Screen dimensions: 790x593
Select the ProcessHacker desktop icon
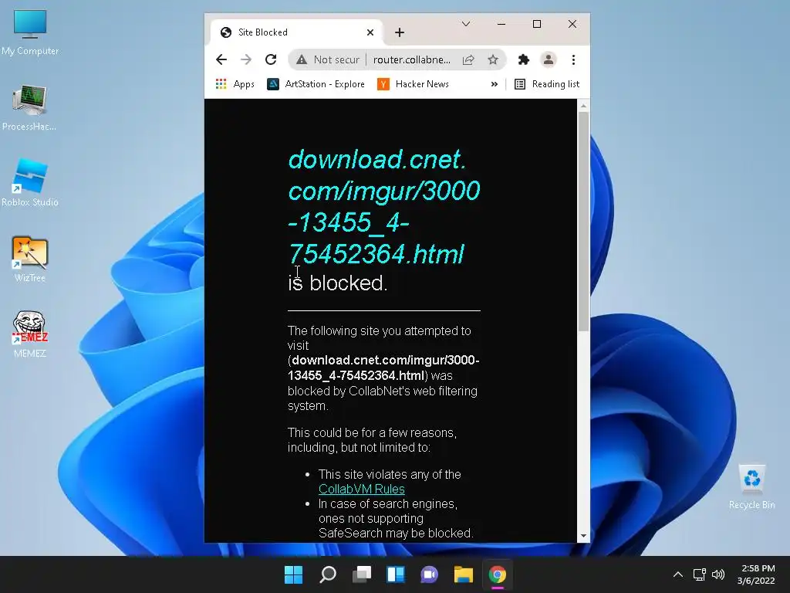point(30,107)
